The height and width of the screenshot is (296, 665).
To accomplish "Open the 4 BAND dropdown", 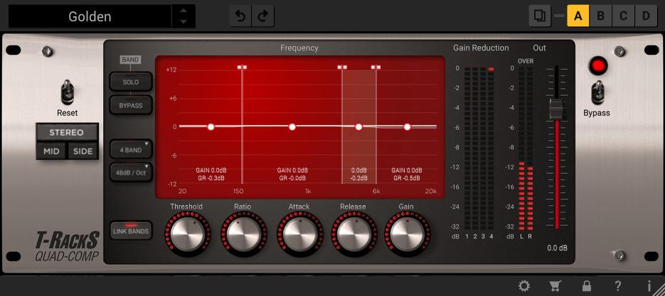I will pyautogui.click(x=131, y=149).
